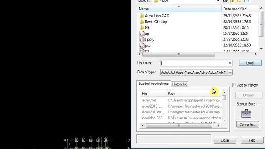Image resolution: width=265 pixels, height=149 pixels.
Task: Select the J poly LISP file icon
Action: [x=142, y=39]
